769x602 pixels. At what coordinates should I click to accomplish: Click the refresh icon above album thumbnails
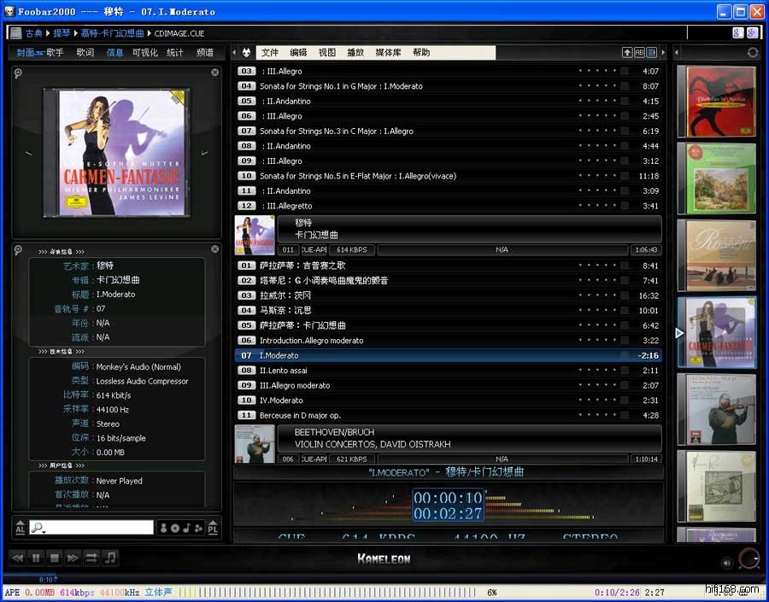click(752, 53)
